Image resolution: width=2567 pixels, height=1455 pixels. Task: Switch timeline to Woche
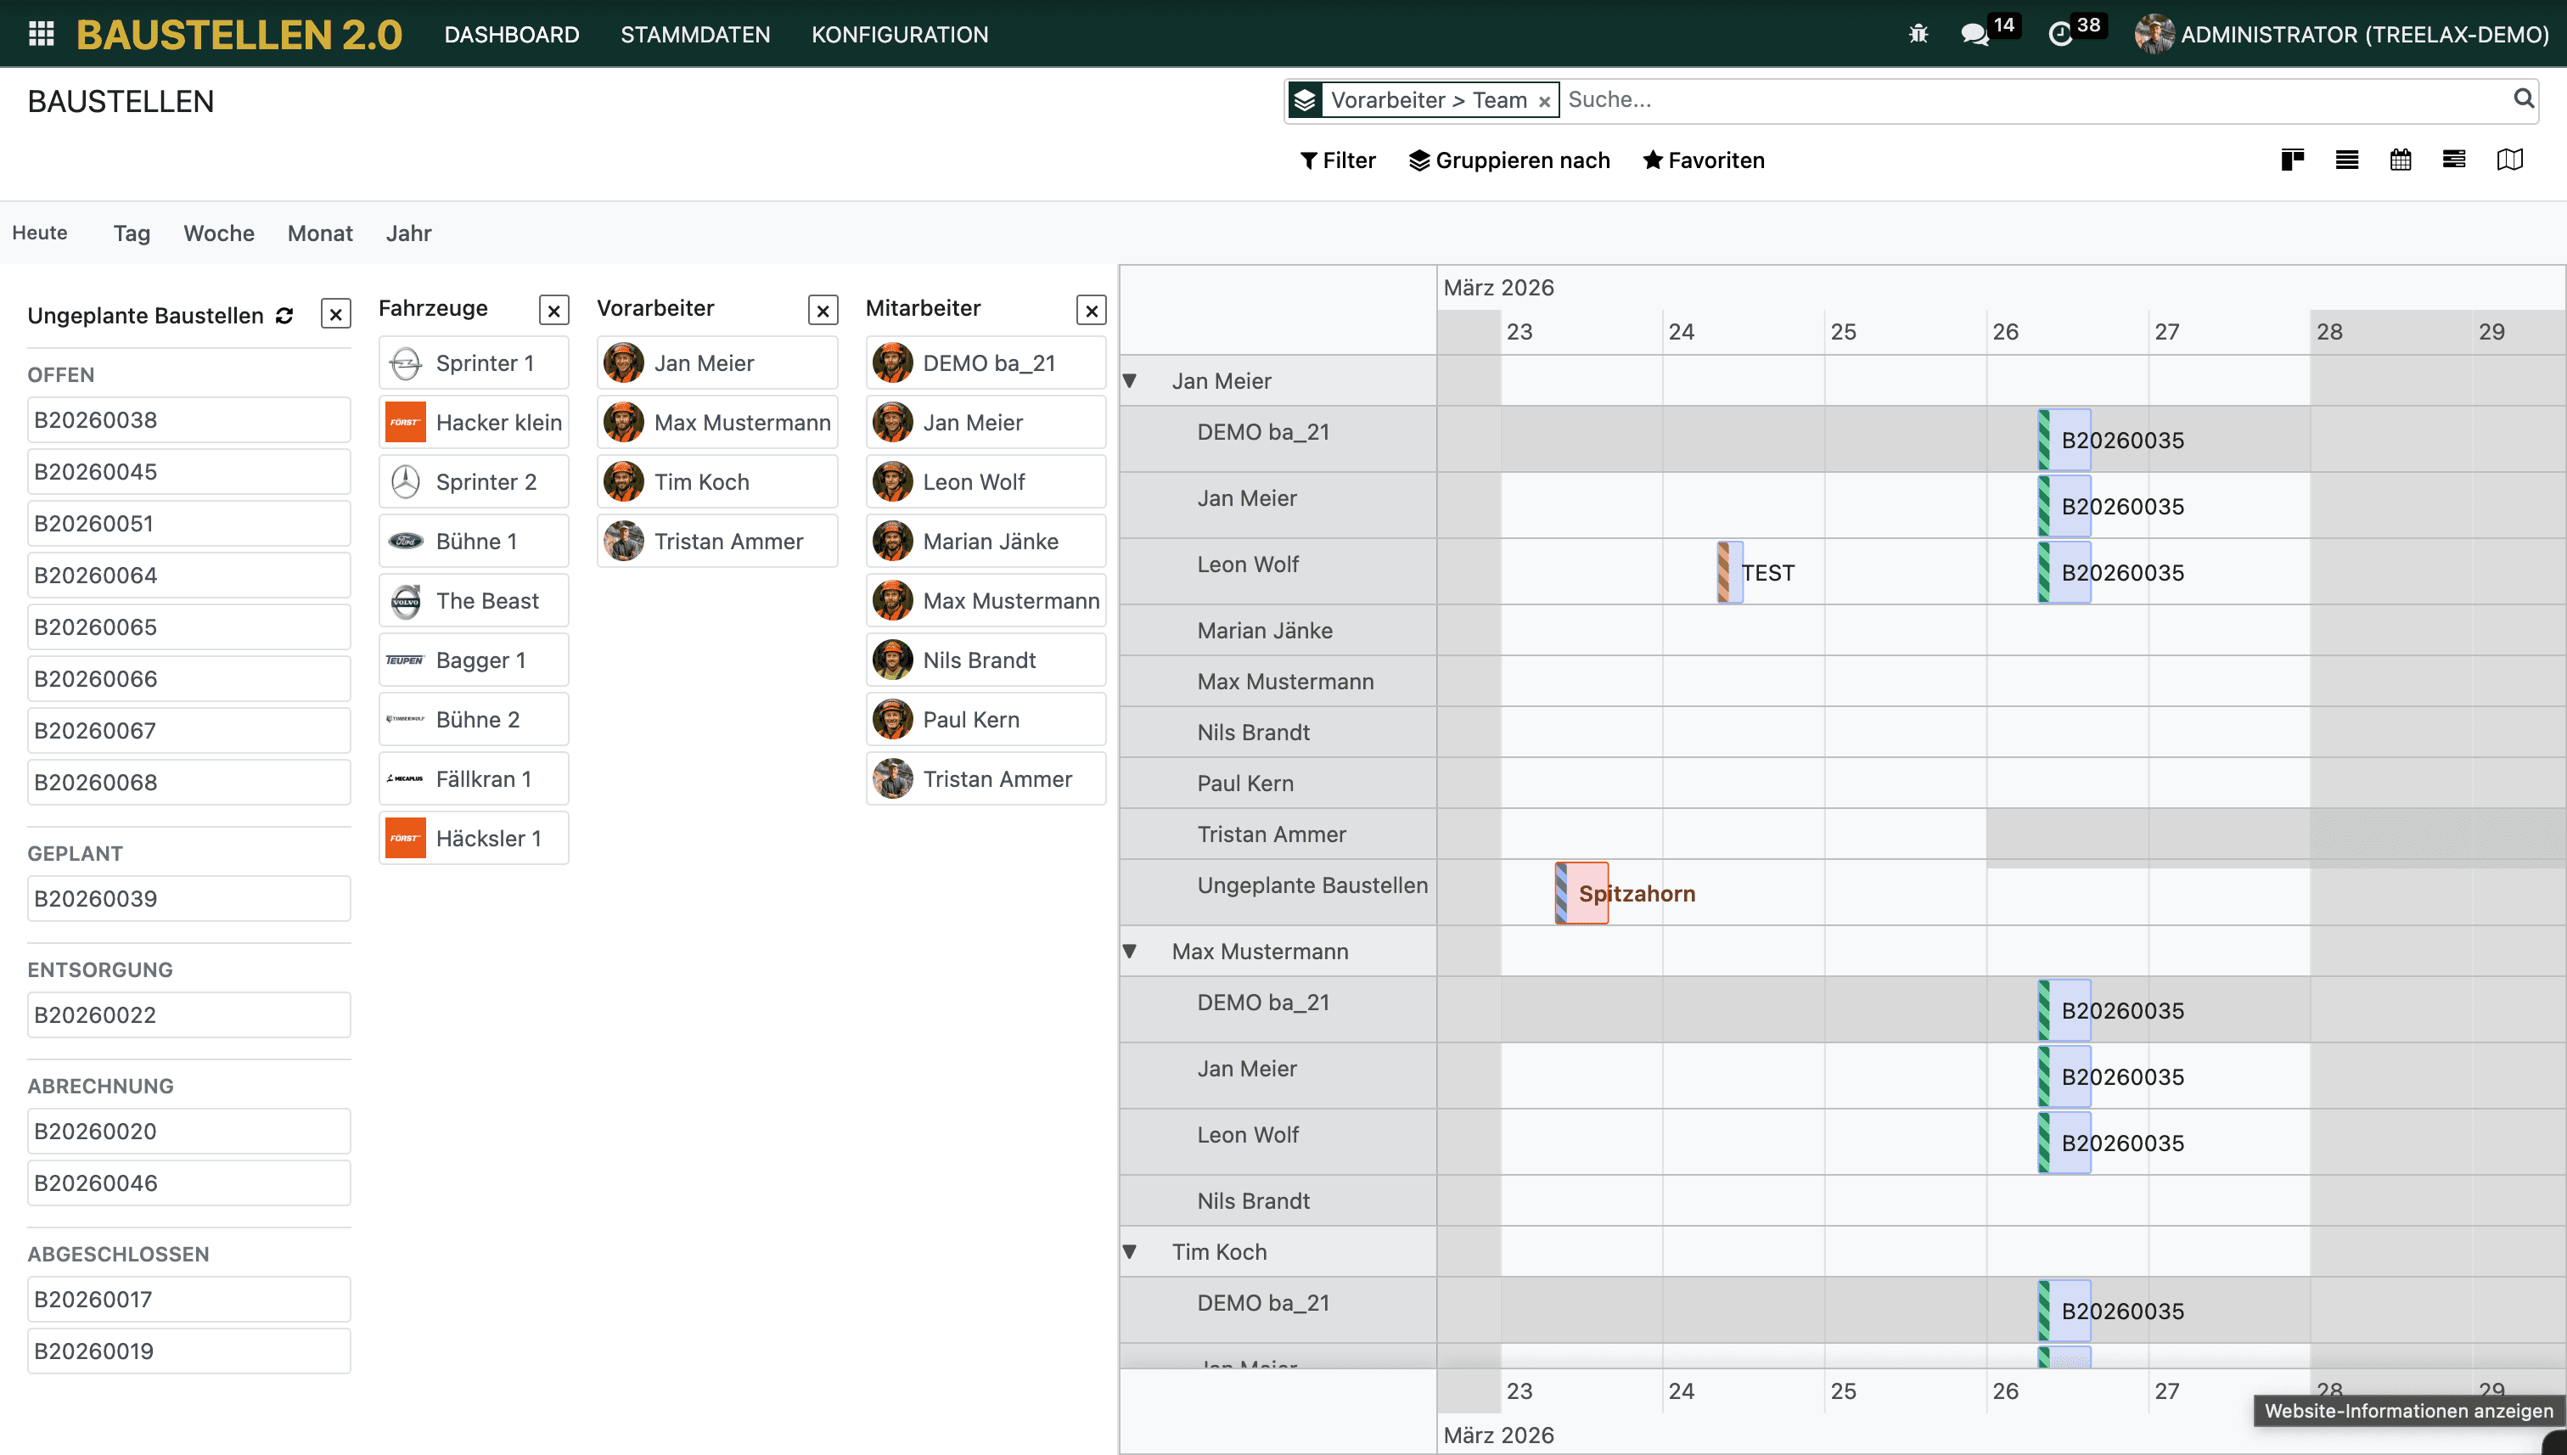(219, 233)
